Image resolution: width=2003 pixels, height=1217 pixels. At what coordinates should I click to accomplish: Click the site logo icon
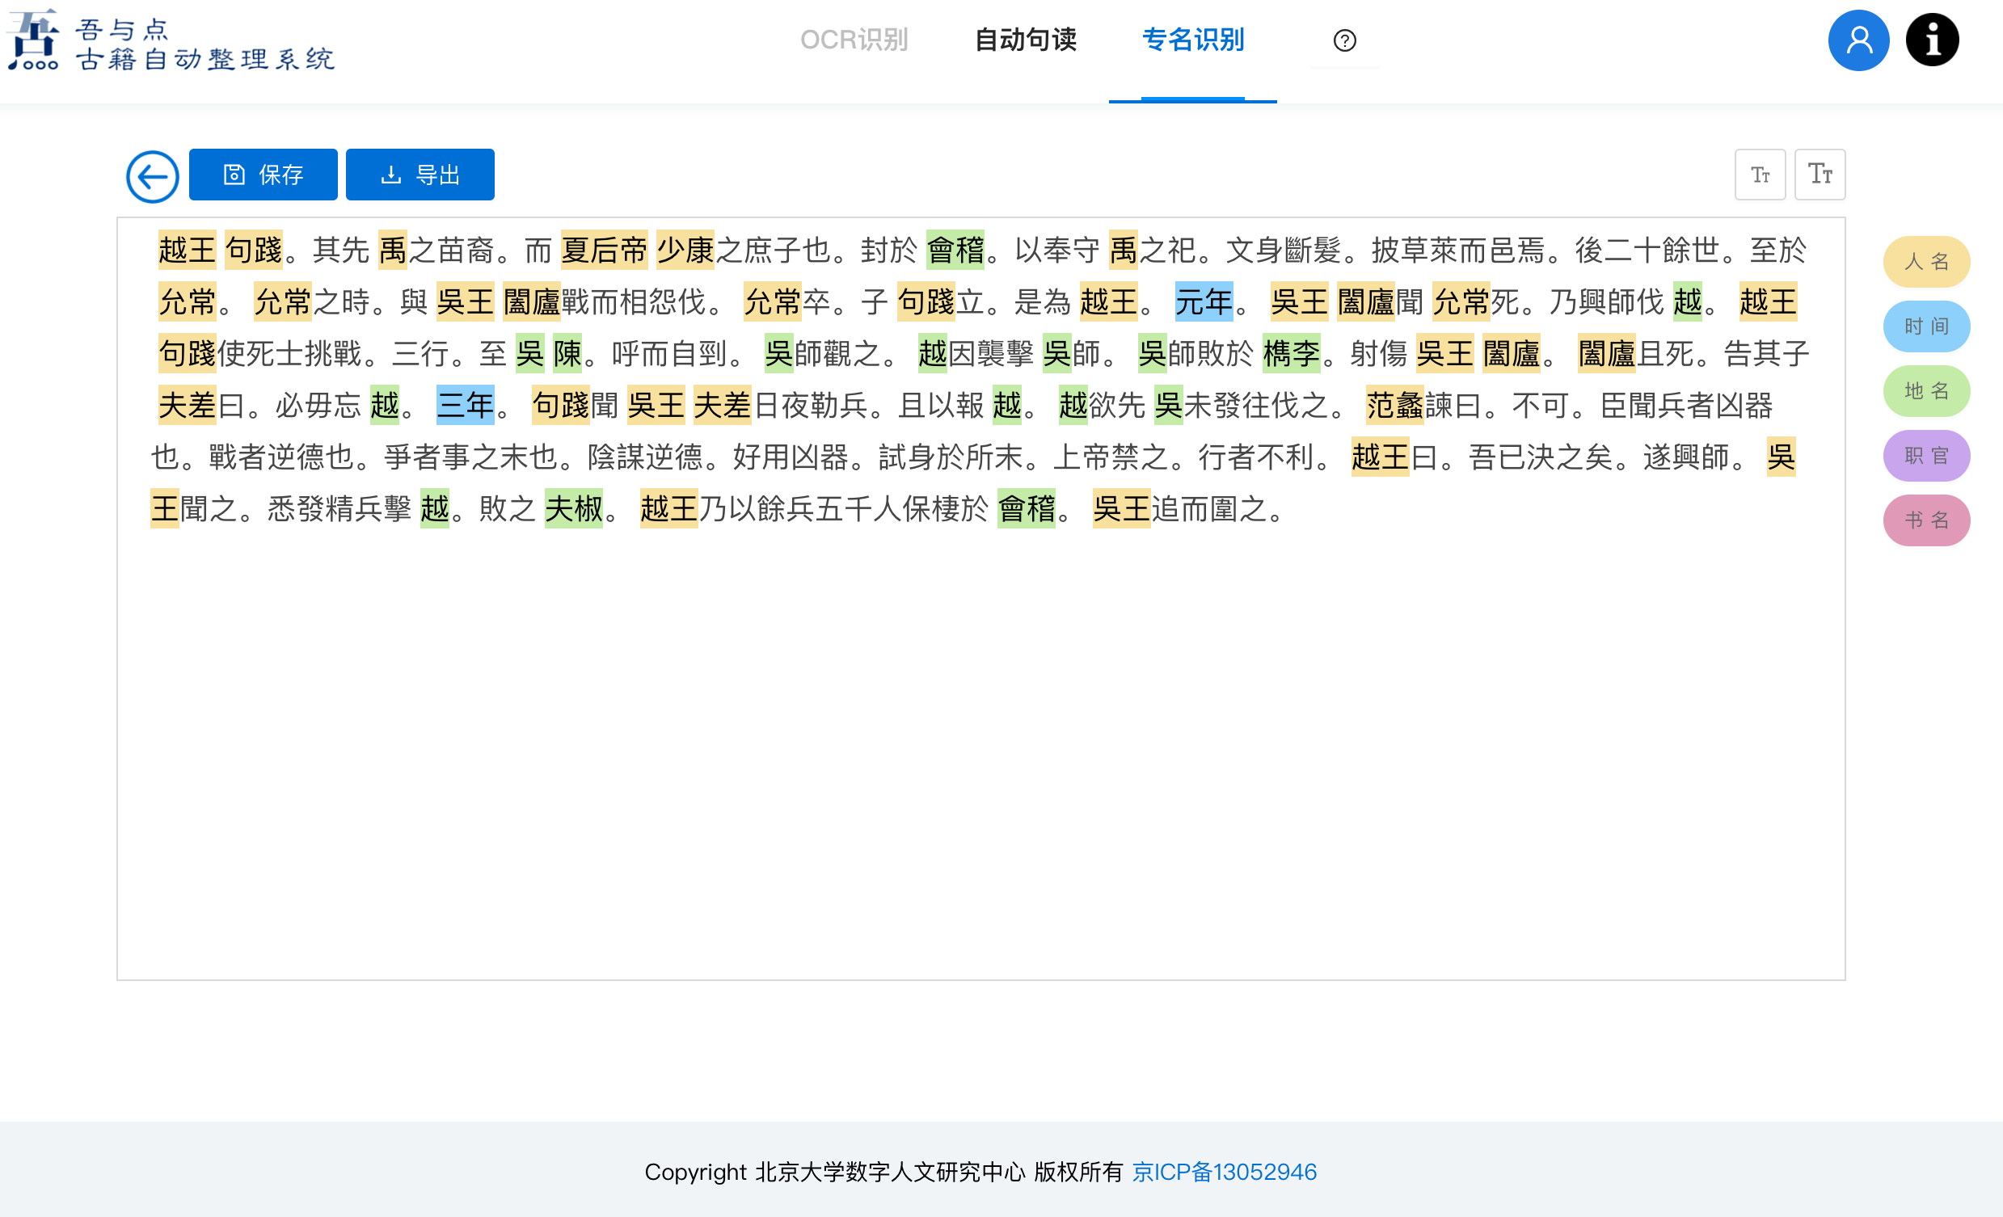point(33,40)
